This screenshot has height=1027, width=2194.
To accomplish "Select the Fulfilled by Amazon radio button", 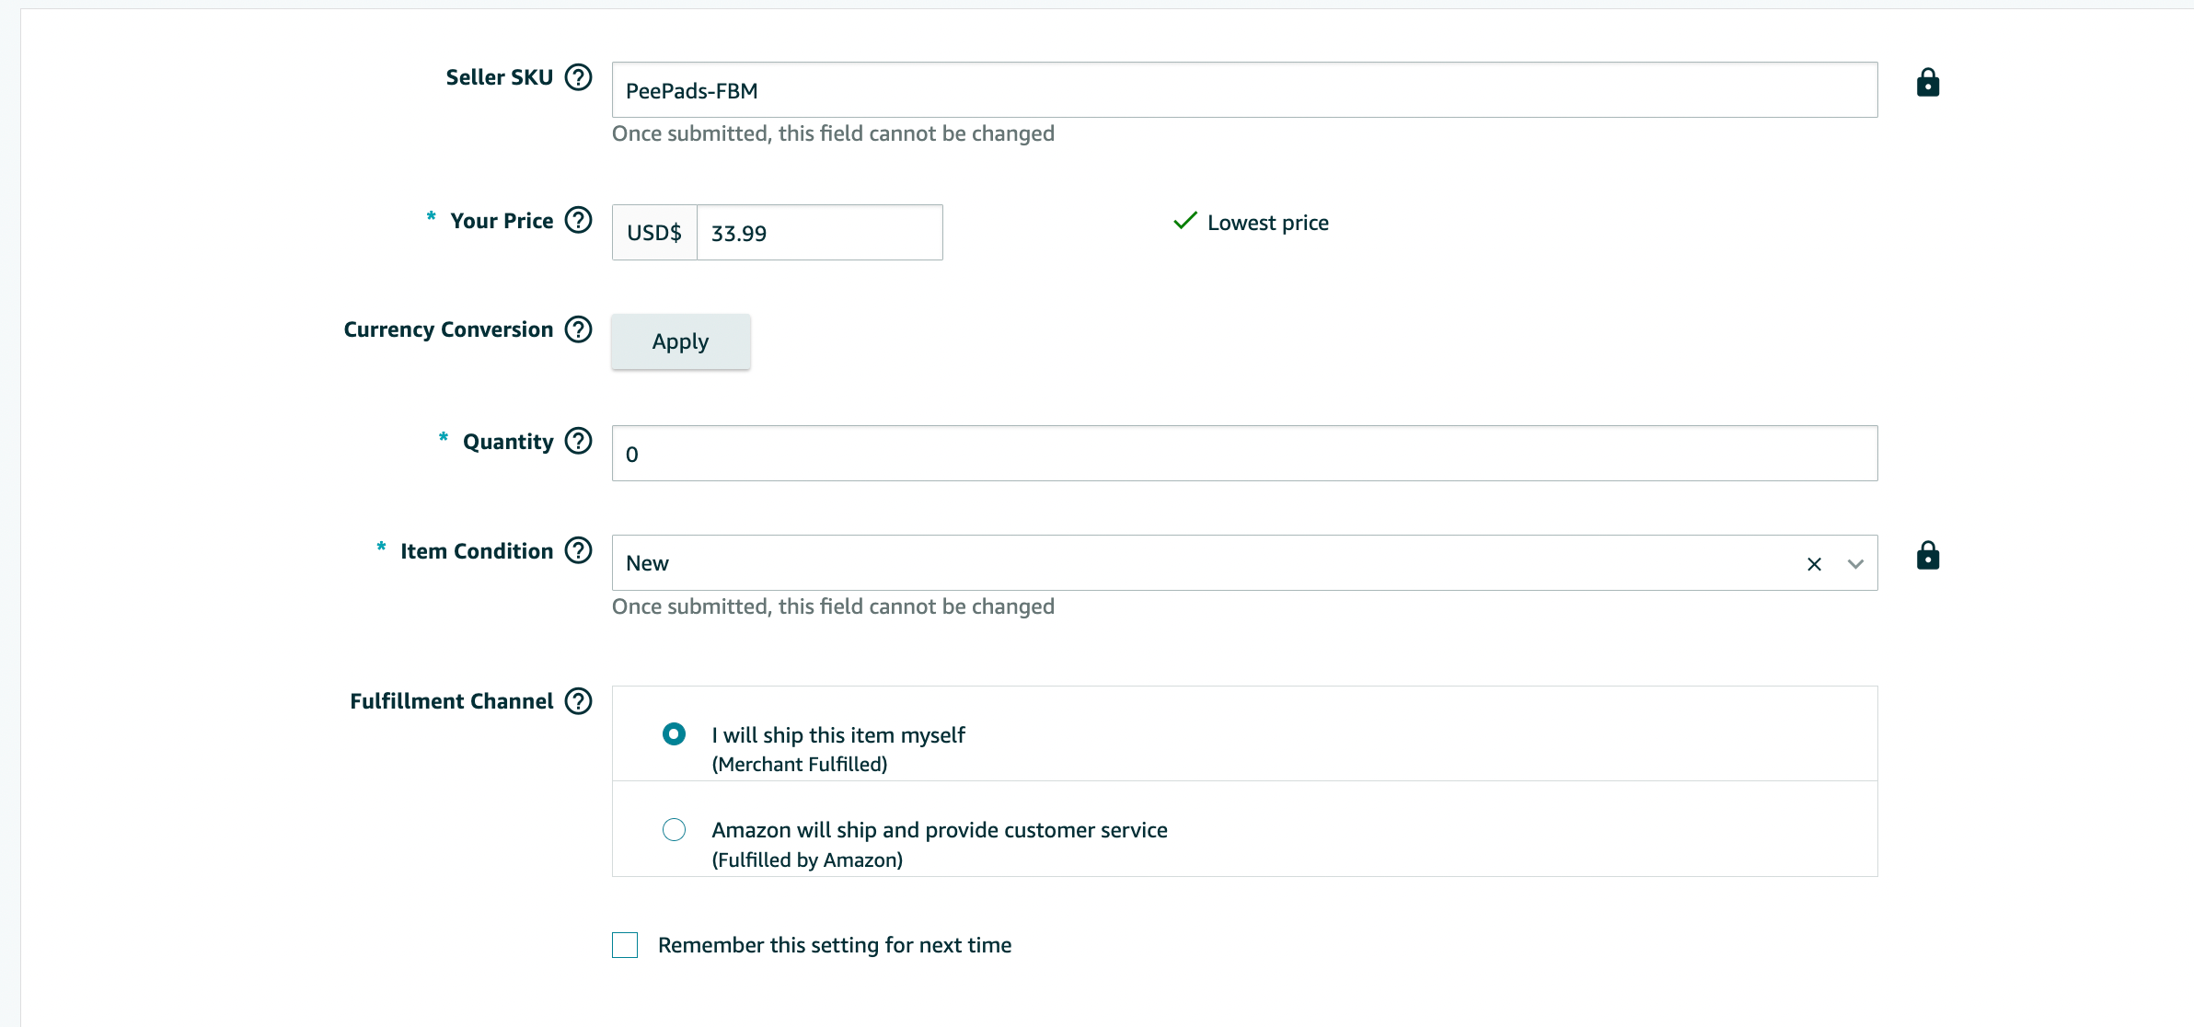I will pyautogui.click(x=672, y=830).
